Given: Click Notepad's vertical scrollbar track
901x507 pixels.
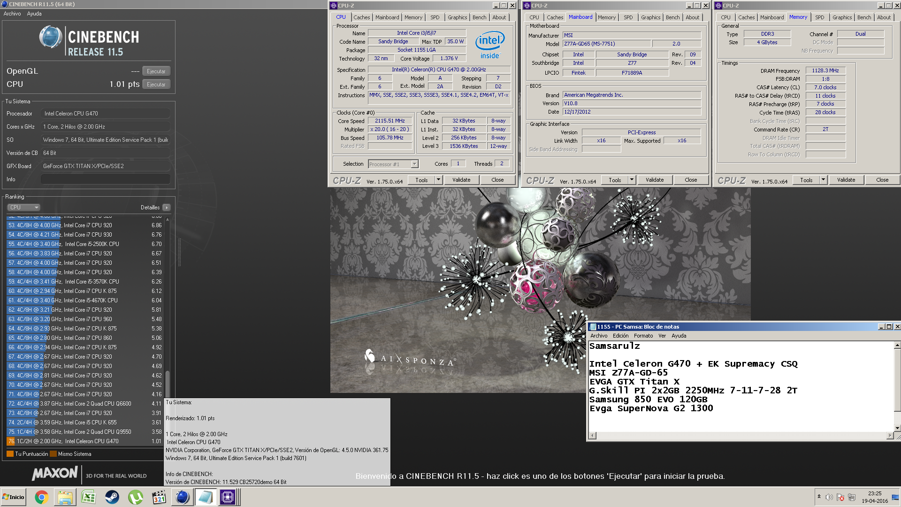Looking at the screenshot, I should click(x=897, y=387).
